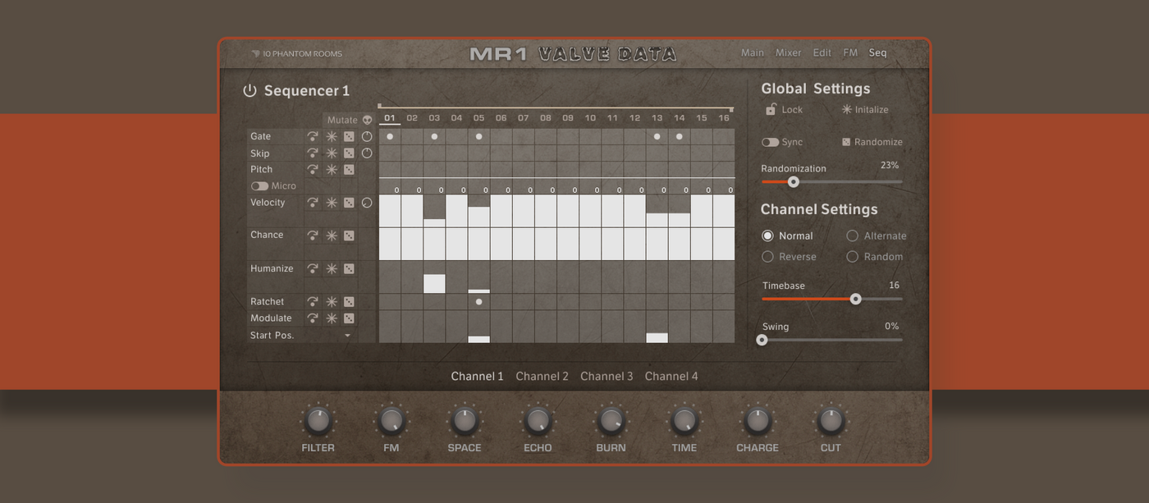Click the Randomize button
Screen dimensions: 1149x503
coord(872,142)
